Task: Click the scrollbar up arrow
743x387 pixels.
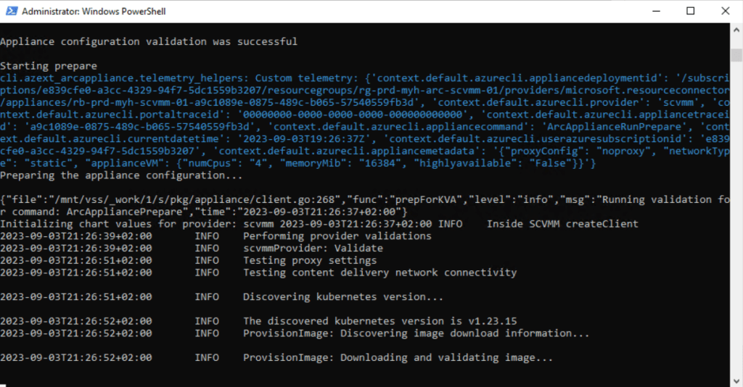Action: 735,30
